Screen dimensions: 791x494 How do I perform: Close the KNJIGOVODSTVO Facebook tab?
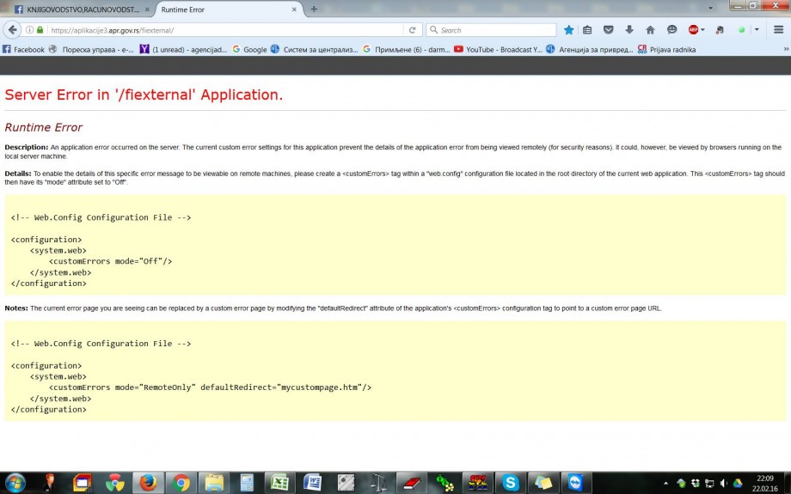pyautogui.click(x=147, y=9)
